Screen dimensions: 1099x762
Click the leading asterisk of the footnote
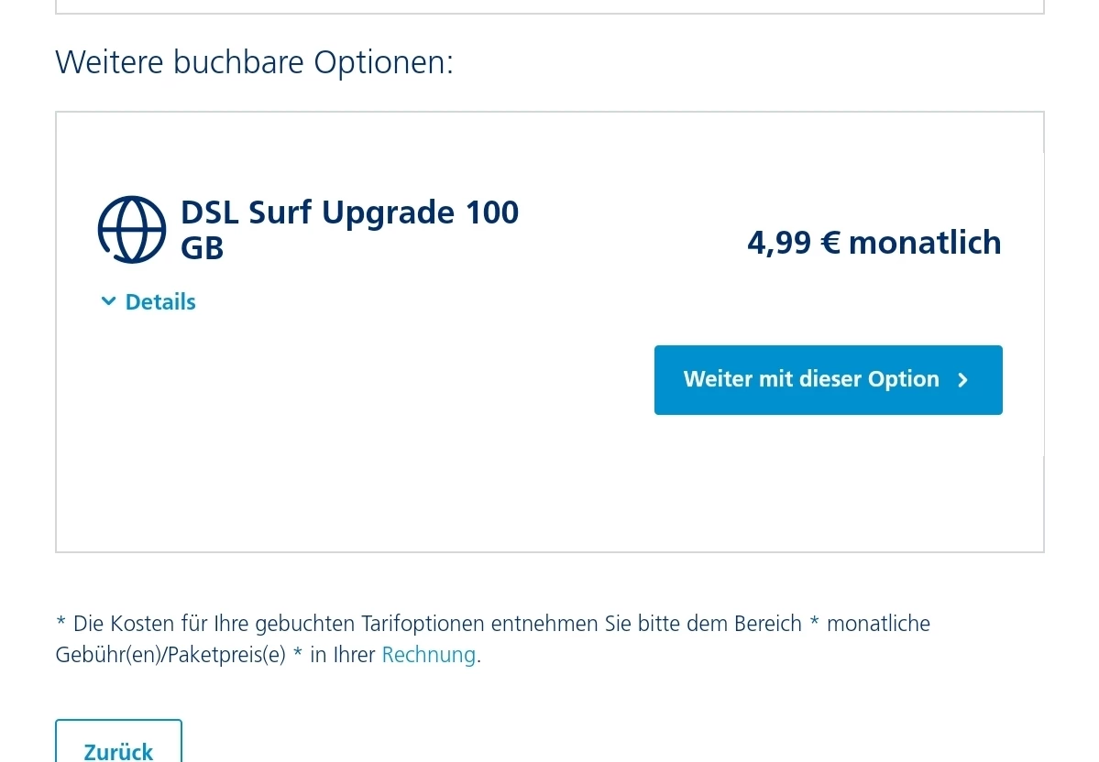point(60,624)
